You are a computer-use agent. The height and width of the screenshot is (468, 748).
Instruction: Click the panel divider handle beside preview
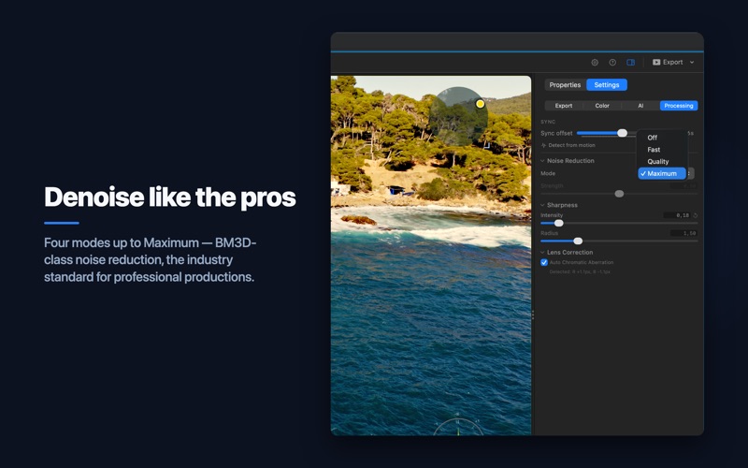[533, 314]
